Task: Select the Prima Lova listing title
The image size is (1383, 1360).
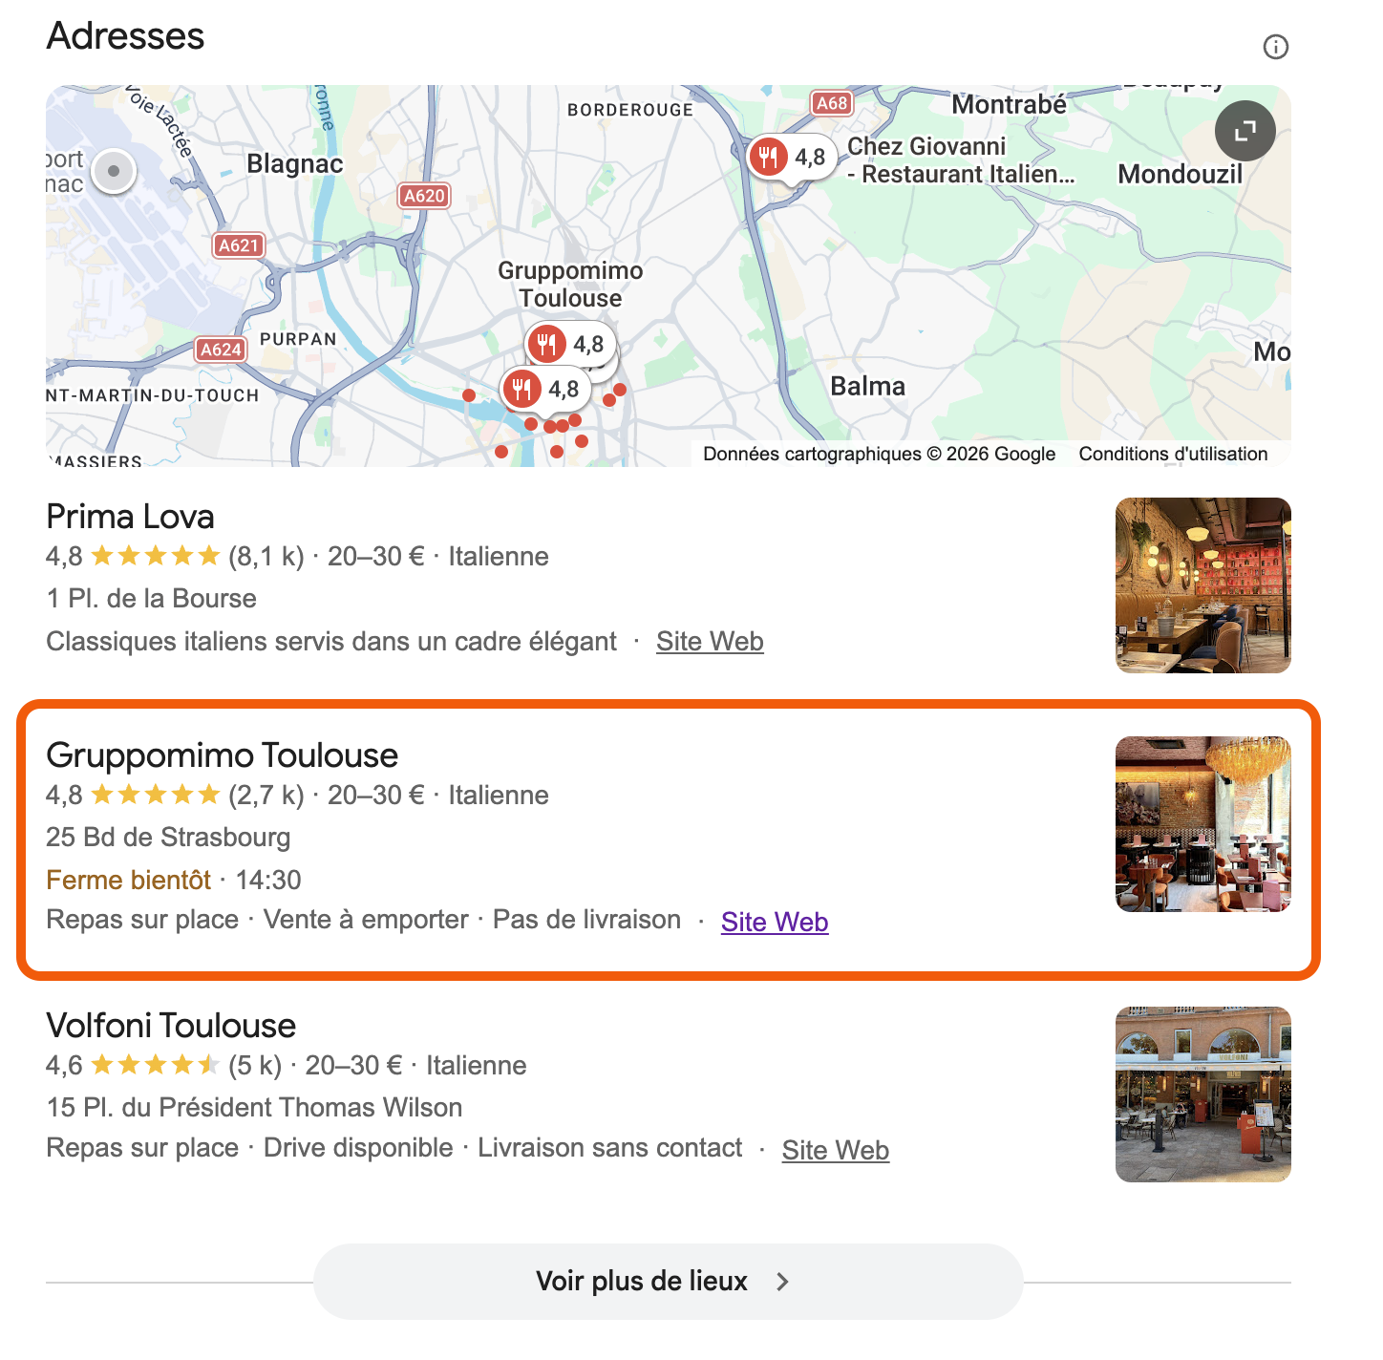Action: point(130,517)
